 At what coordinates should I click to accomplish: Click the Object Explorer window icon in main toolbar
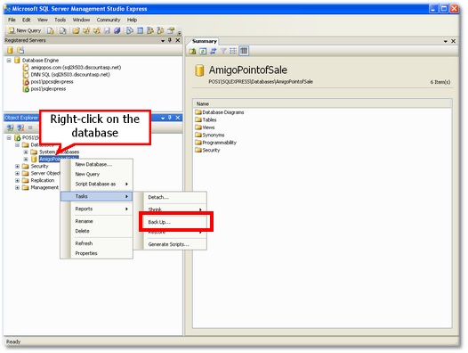(x=150, y=30)
